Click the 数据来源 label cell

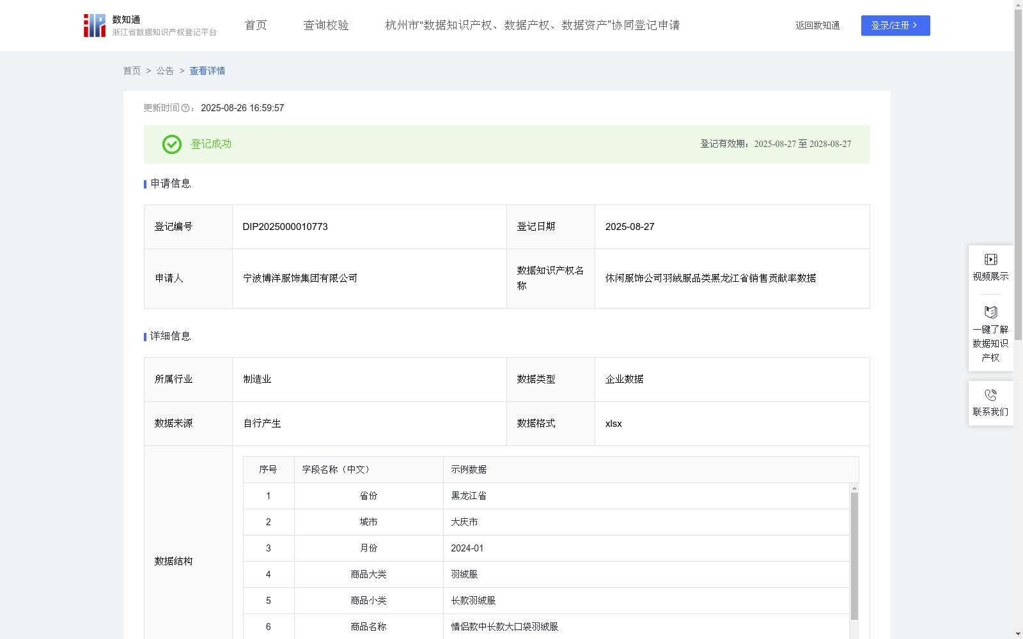coord(188,424)
